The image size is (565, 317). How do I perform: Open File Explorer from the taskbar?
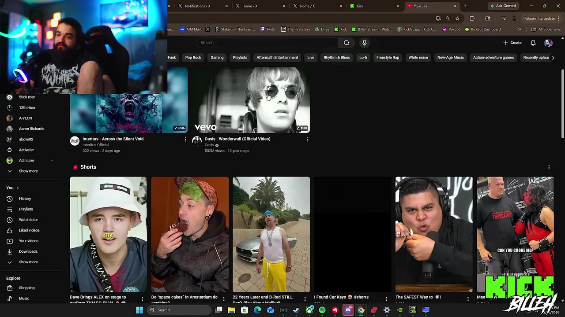[231, 310]
